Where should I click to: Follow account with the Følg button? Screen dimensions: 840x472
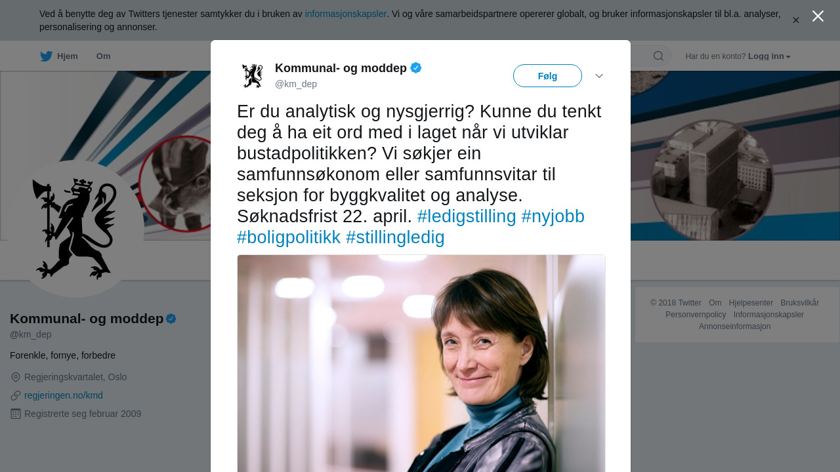click(547, 76)
